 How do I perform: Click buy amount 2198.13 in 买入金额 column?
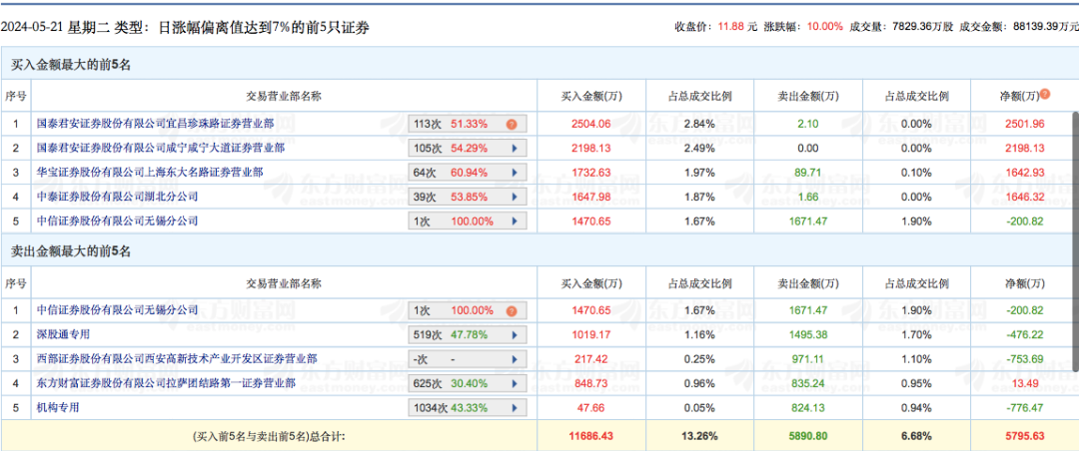pos(591,149)
